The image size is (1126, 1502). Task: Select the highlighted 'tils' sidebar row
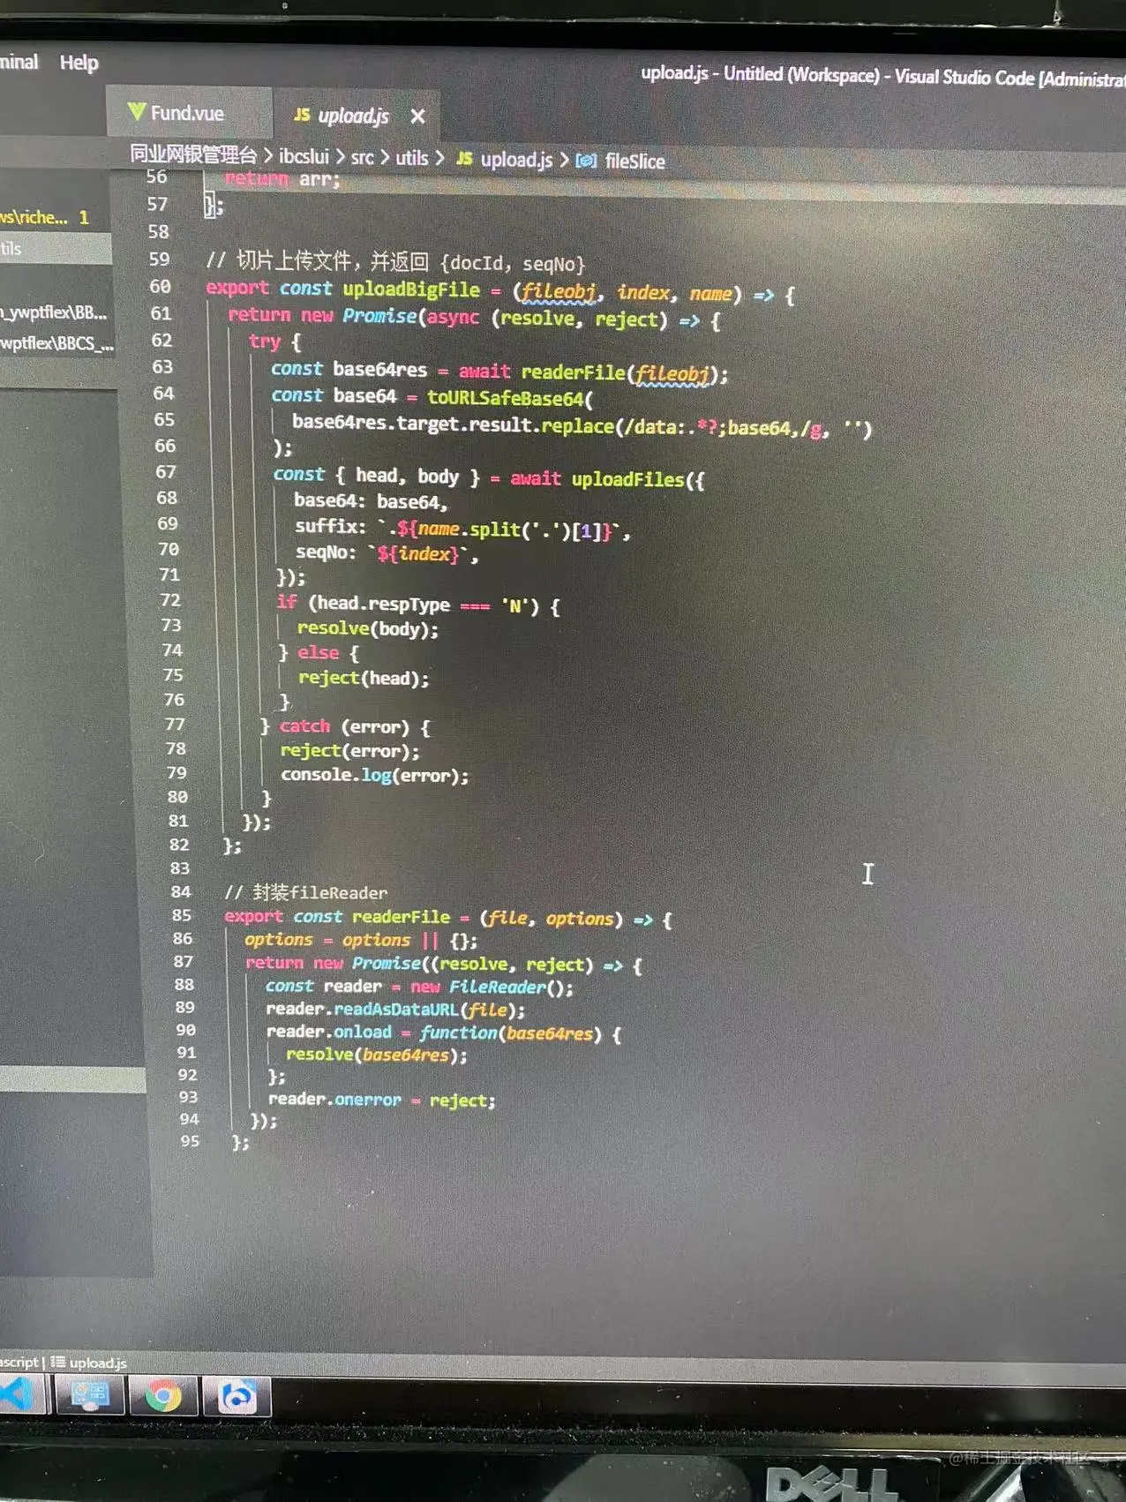click(x=56, y=249)
